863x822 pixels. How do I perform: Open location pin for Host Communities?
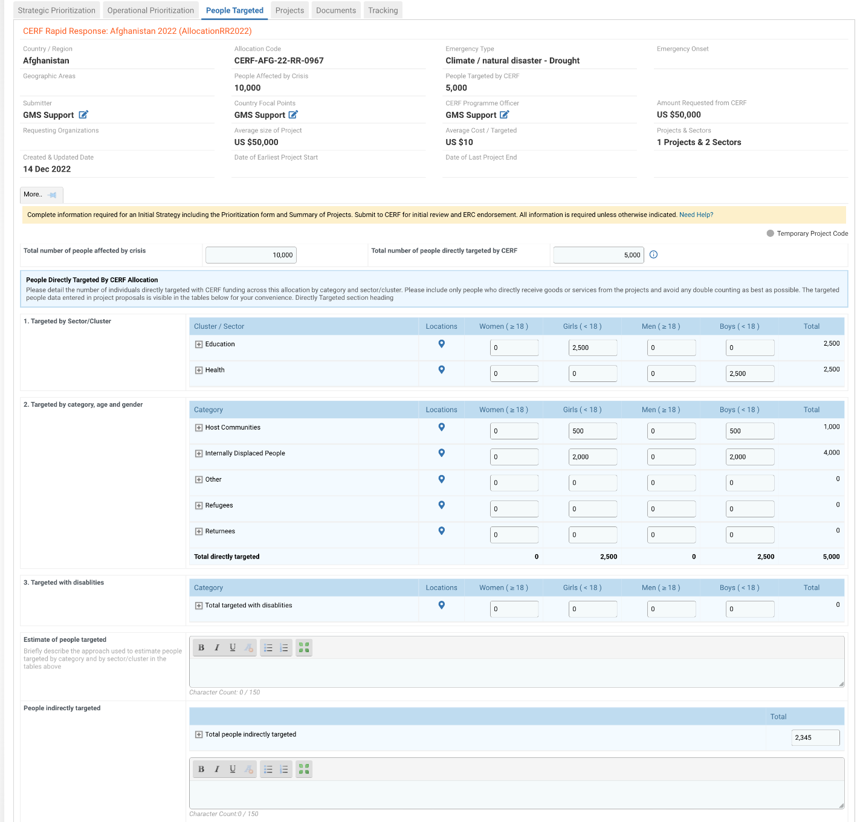[x=442, y=427]
